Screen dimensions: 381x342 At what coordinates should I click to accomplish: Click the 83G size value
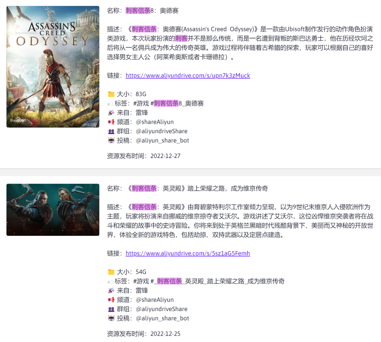[141, 94]
